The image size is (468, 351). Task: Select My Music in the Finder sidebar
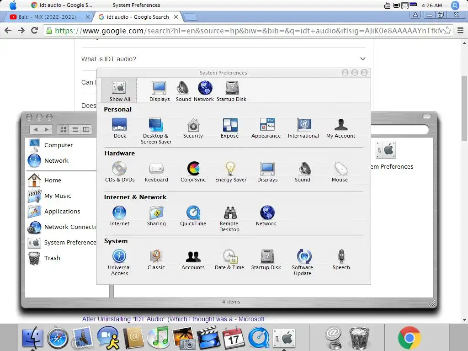pos(50,196)
